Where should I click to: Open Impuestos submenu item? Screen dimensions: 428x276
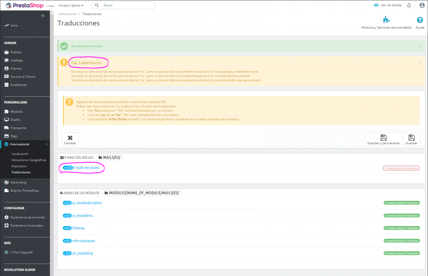tap(19, 166)
